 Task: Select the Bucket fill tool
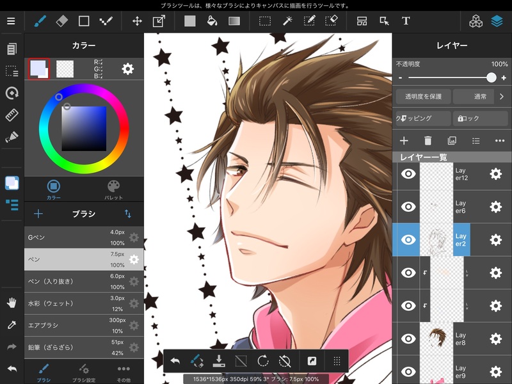tap(212, 21)
